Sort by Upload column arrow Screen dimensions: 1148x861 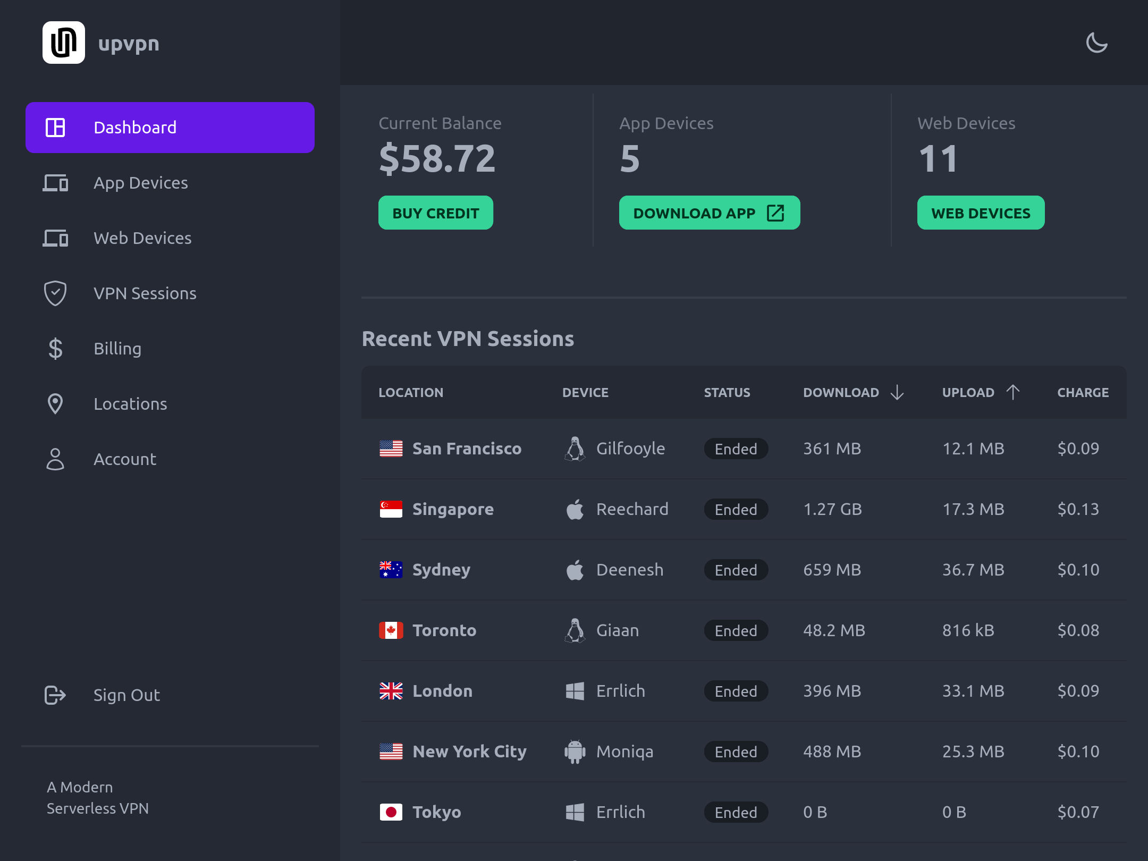[1013, 392]
